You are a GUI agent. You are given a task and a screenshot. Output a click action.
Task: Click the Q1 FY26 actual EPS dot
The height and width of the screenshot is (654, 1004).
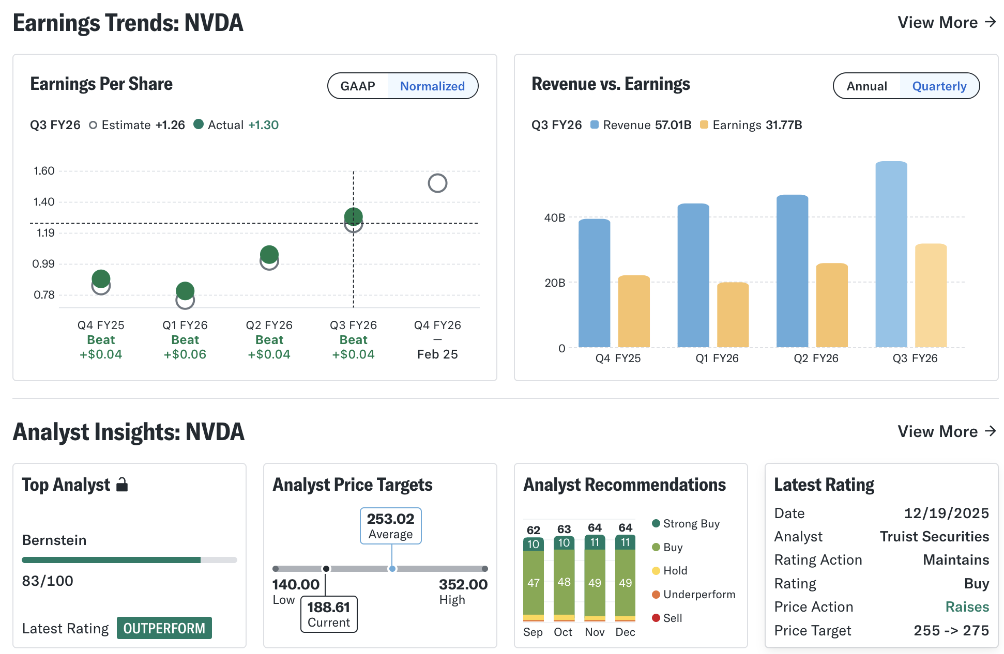(185, 290)
